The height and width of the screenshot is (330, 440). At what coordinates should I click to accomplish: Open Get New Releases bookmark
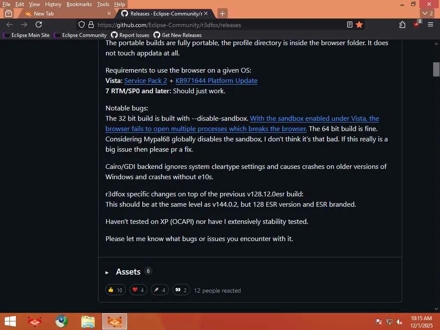(x=177, y=35)
